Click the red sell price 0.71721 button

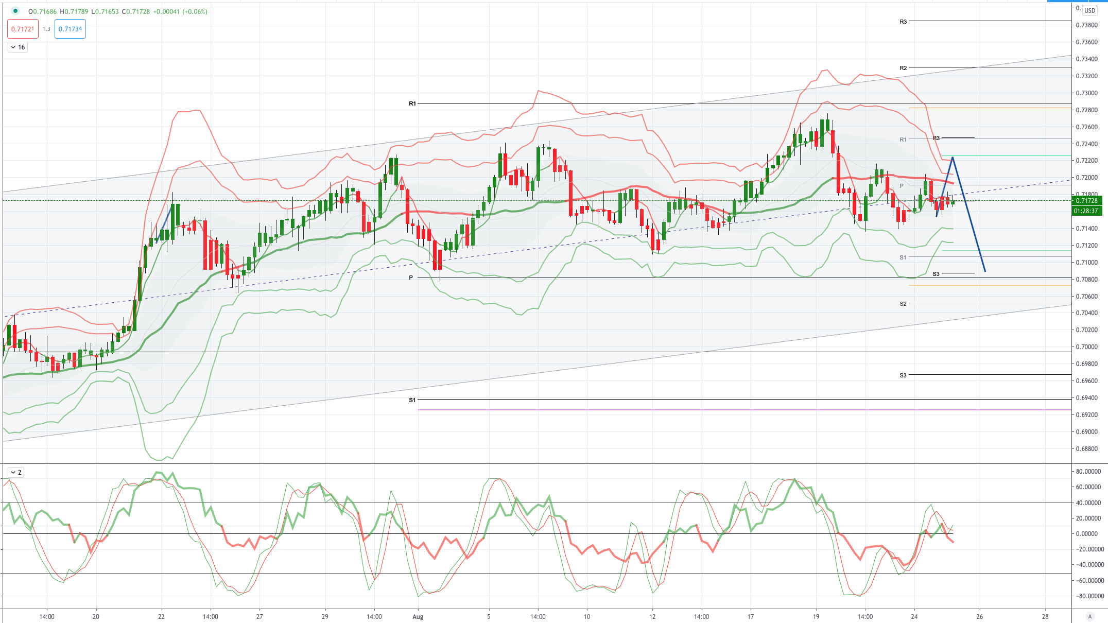coord(23,29)
